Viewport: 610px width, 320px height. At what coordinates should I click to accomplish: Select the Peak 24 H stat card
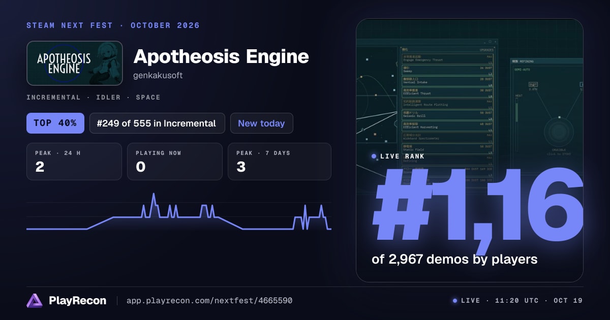point(74,162)
